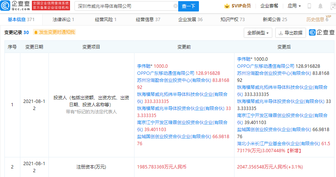Select the 投资人 change item cell
The width and height of the screenshot is (336, 177).
point(91,105)
